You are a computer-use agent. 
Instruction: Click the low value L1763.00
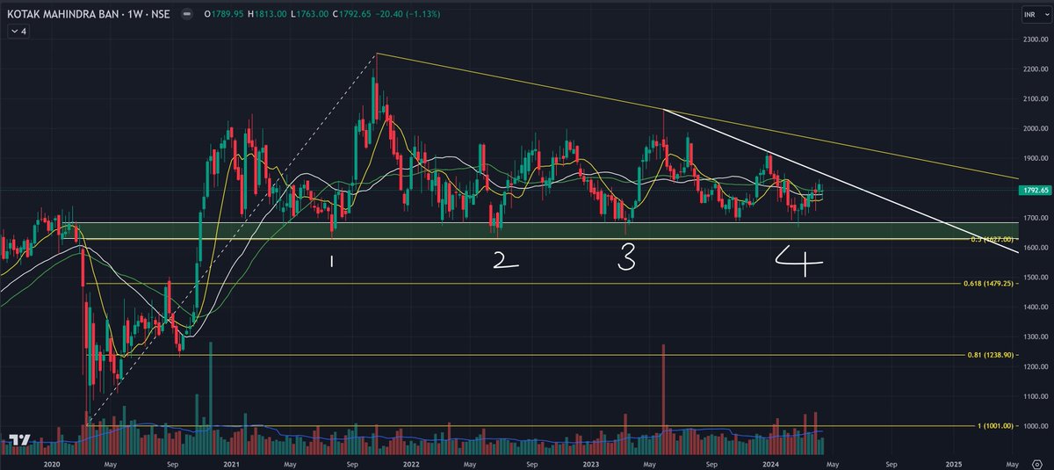coord(308,15)
